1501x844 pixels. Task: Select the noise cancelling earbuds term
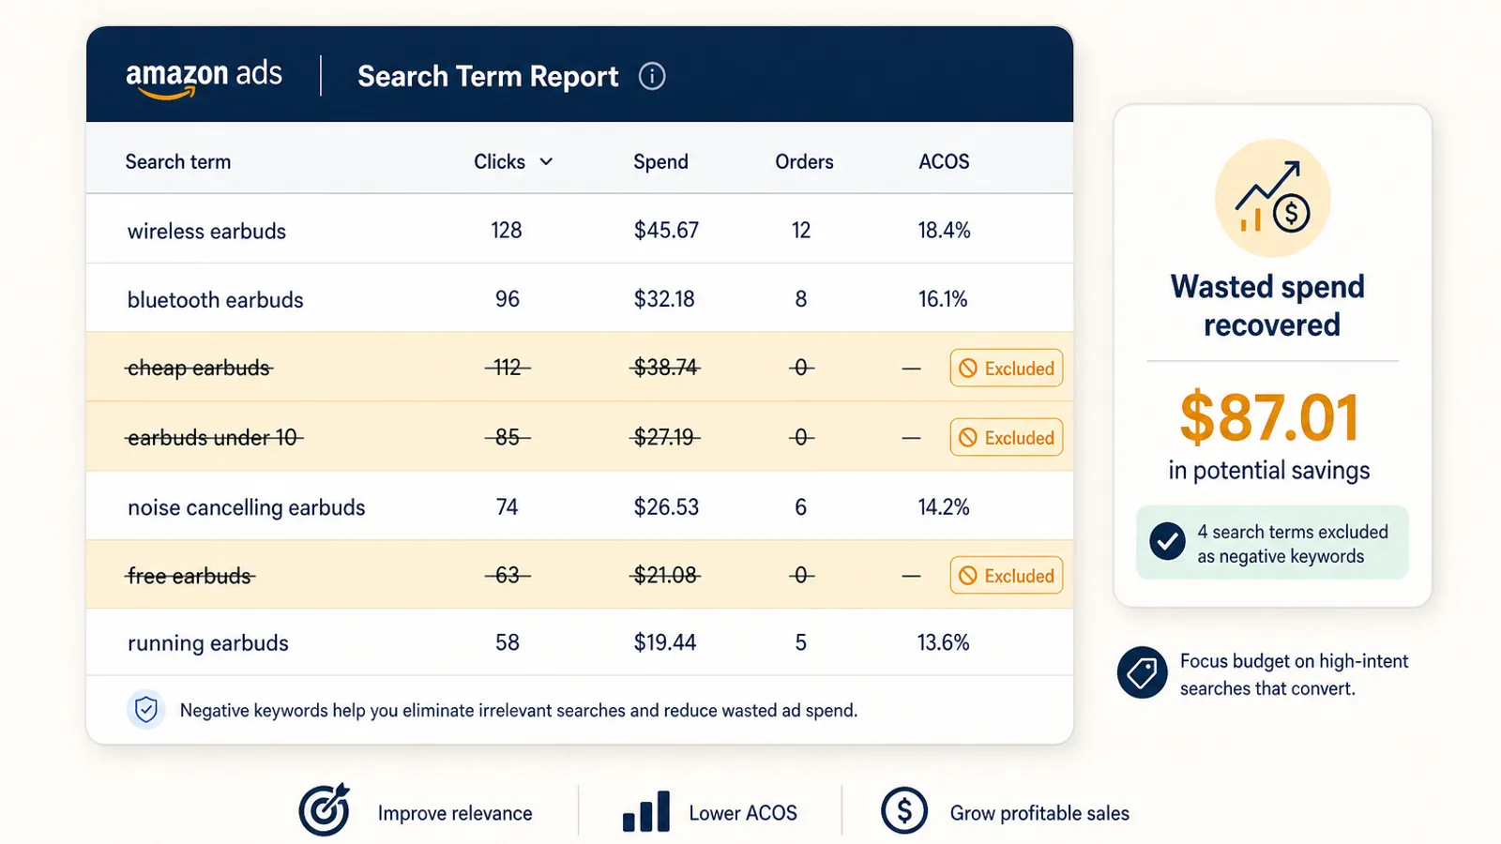coord(246,507)
